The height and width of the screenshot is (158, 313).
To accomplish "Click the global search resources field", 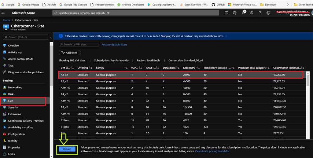I will pos(136,13).
